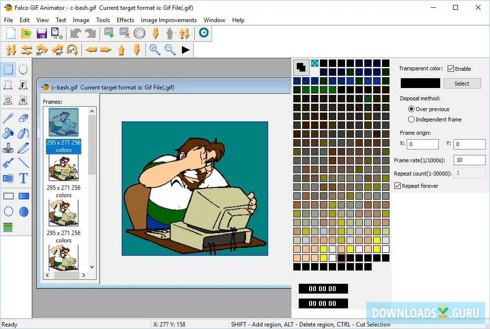This screenshot has height=329, width=490.
Task: Open the Tools menu
Action: click(x=103, y=20)
